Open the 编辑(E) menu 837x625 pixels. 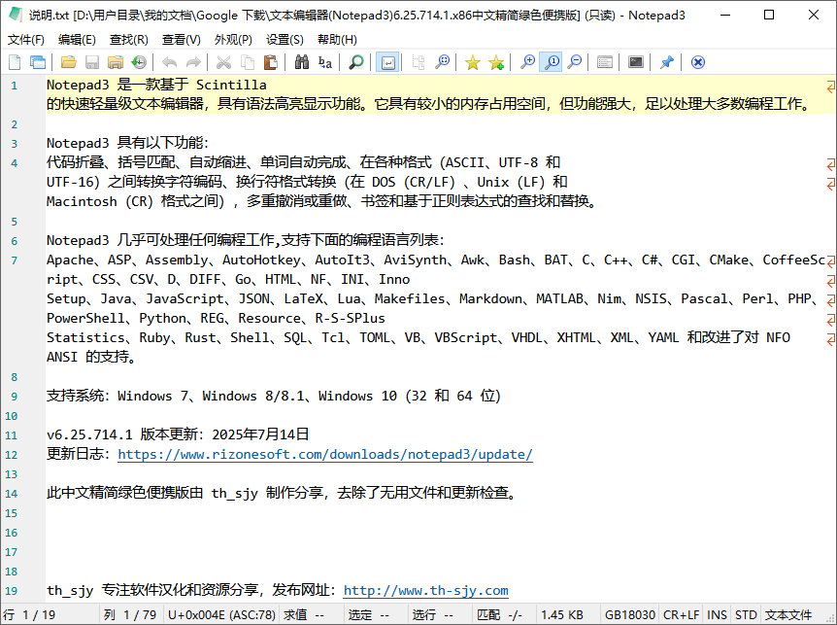77,40
